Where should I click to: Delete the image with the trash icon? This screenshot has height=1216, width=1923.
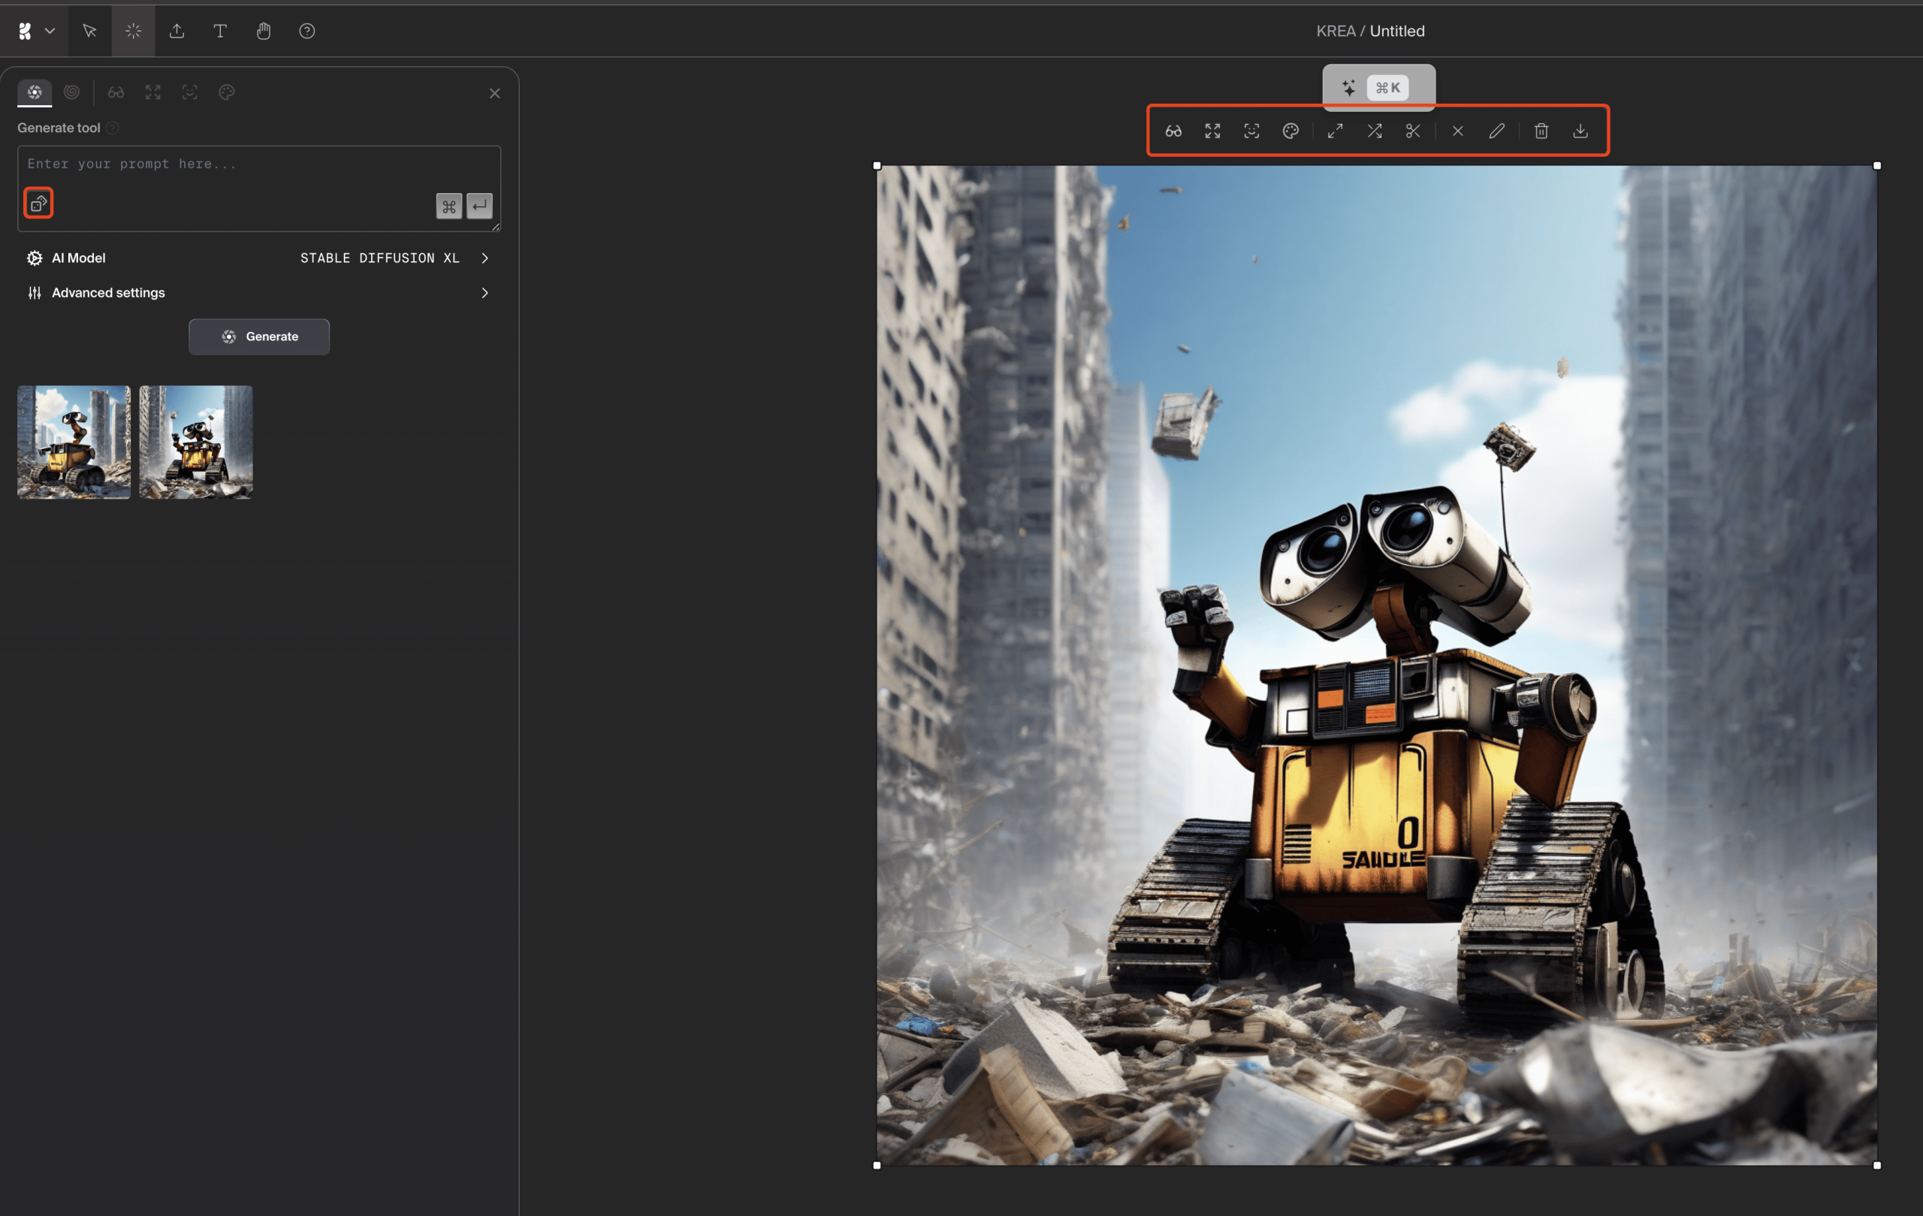(x=1541, y=131)
